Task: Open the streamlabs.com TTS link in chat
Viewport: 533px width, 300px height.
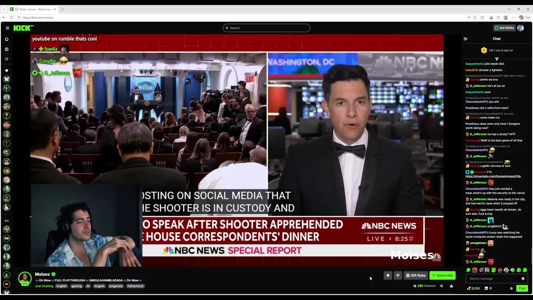Action: (493, 176)
